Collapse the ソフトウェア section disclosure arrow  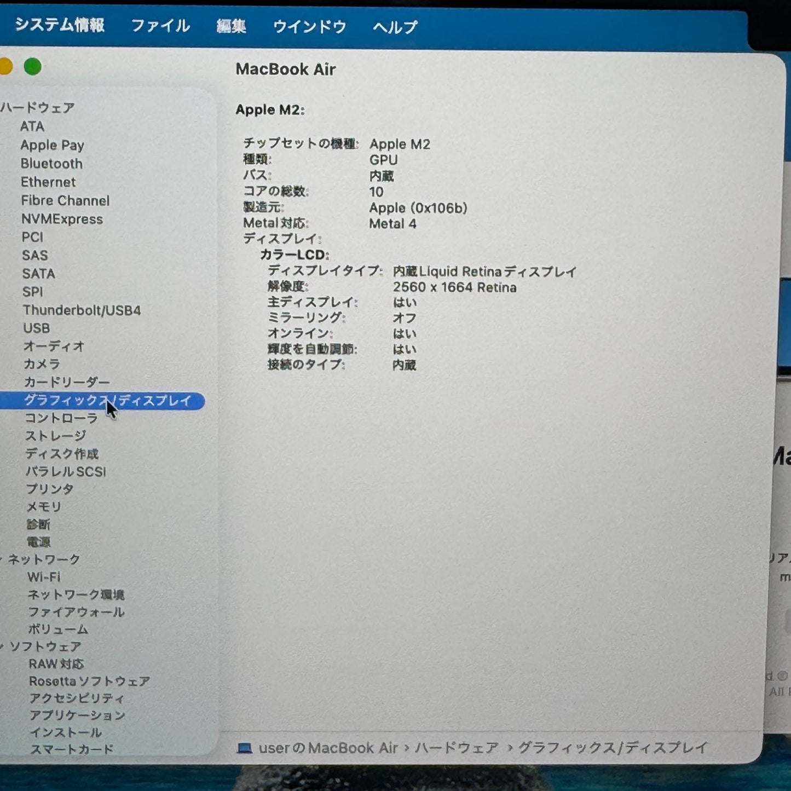point(2,646)
